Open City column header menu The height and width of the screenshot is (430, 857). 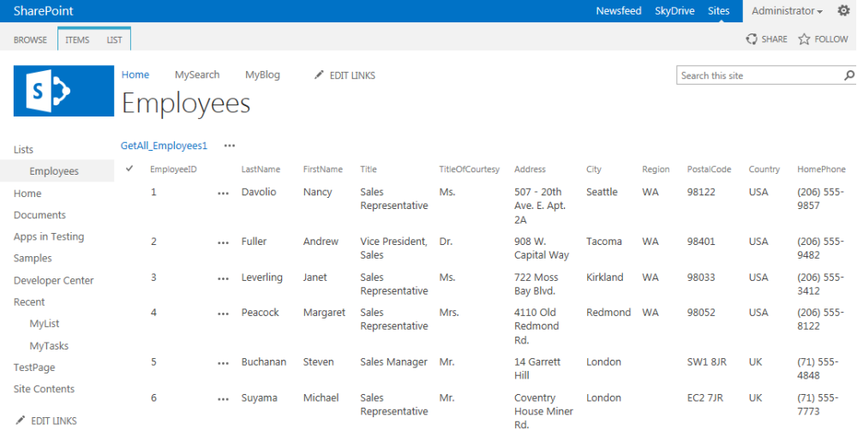pos(594,170)
